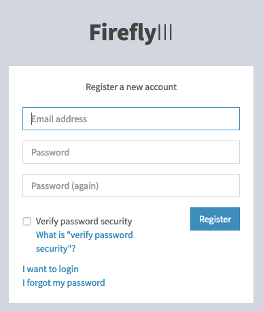Enable the Verify password security checkbox
Image resolution: width=263 pixels, height=311 pixels.
27,221
